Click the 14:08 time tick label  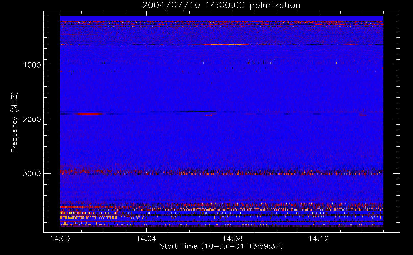[x=233, y=239]
